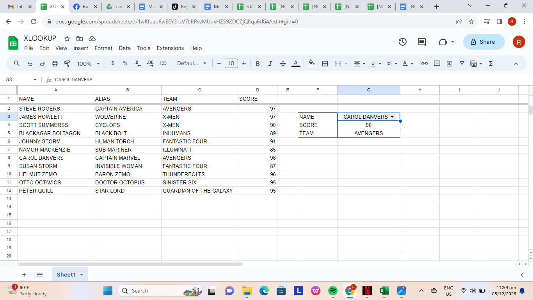This screenshot has height=300, width=533.
Task: Open the Format menu
Action: click(103, 48)
